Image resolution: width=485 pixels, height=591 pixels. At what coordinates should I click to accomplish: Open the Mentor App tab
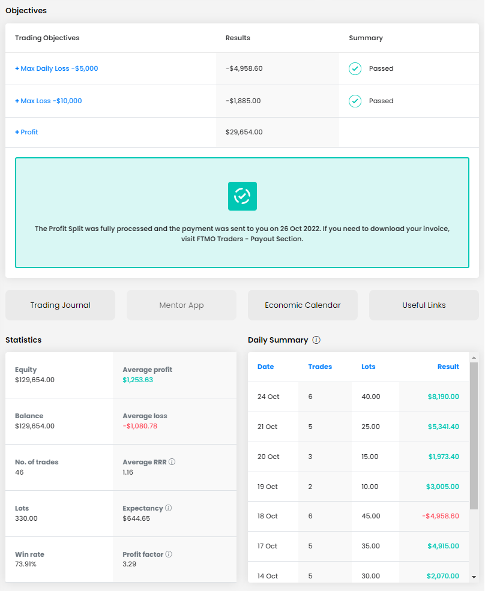[x=181, y=305]
